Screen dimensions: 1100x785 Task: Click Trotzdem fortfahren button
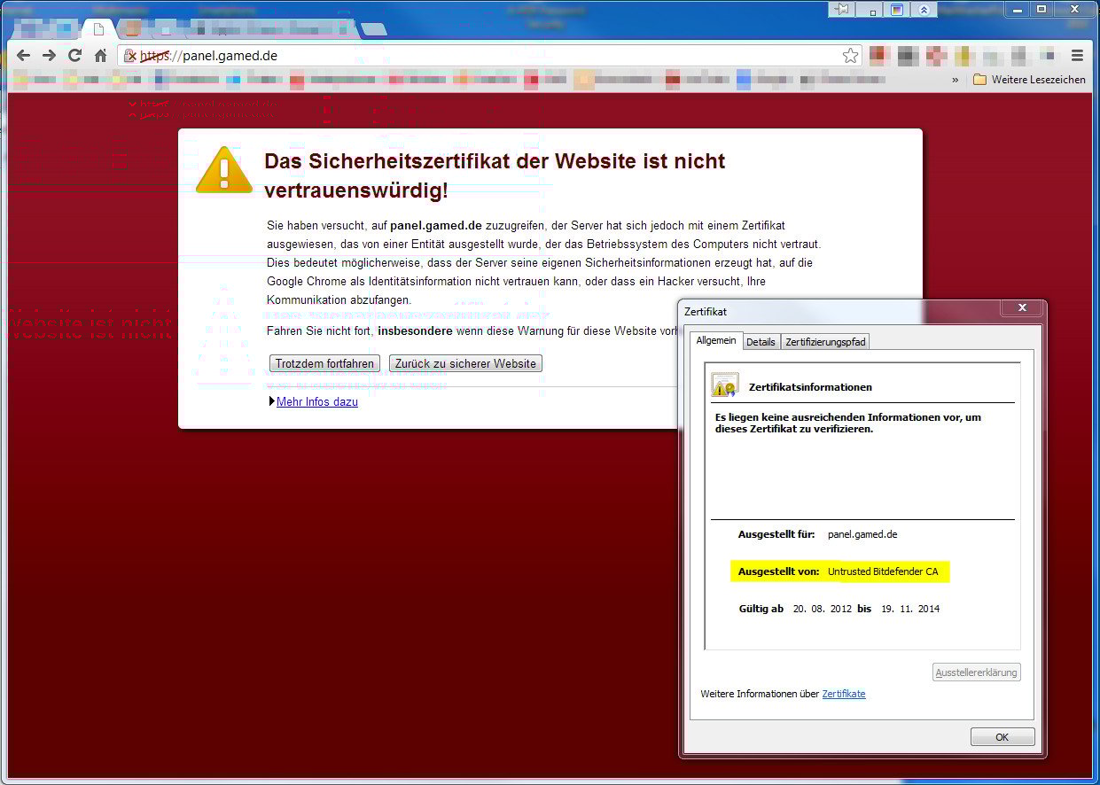(x=324, y=363)
